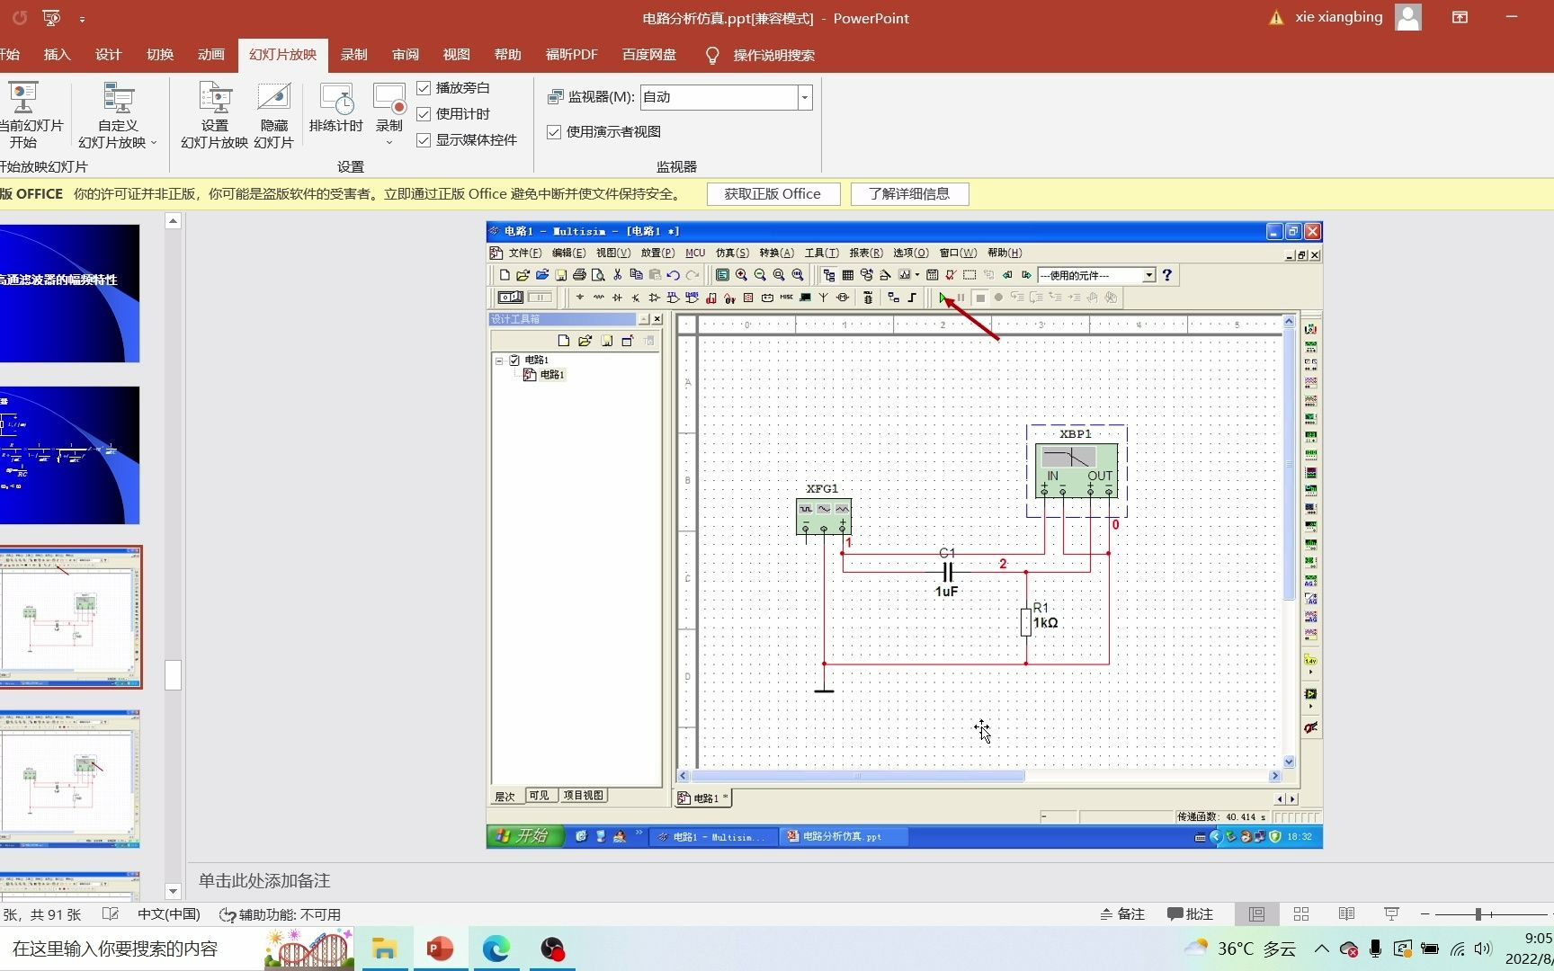Open the View (视图) tab

457,55
